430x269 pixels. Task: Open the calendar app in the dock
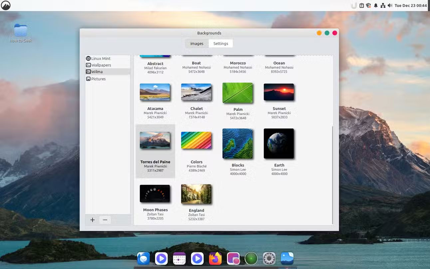click(x=179, y=258)
